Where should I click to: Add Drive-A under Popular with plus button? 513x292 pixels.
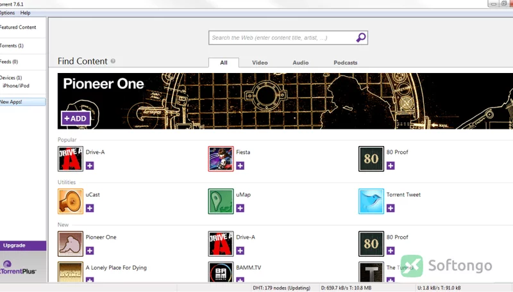[90, 166]
